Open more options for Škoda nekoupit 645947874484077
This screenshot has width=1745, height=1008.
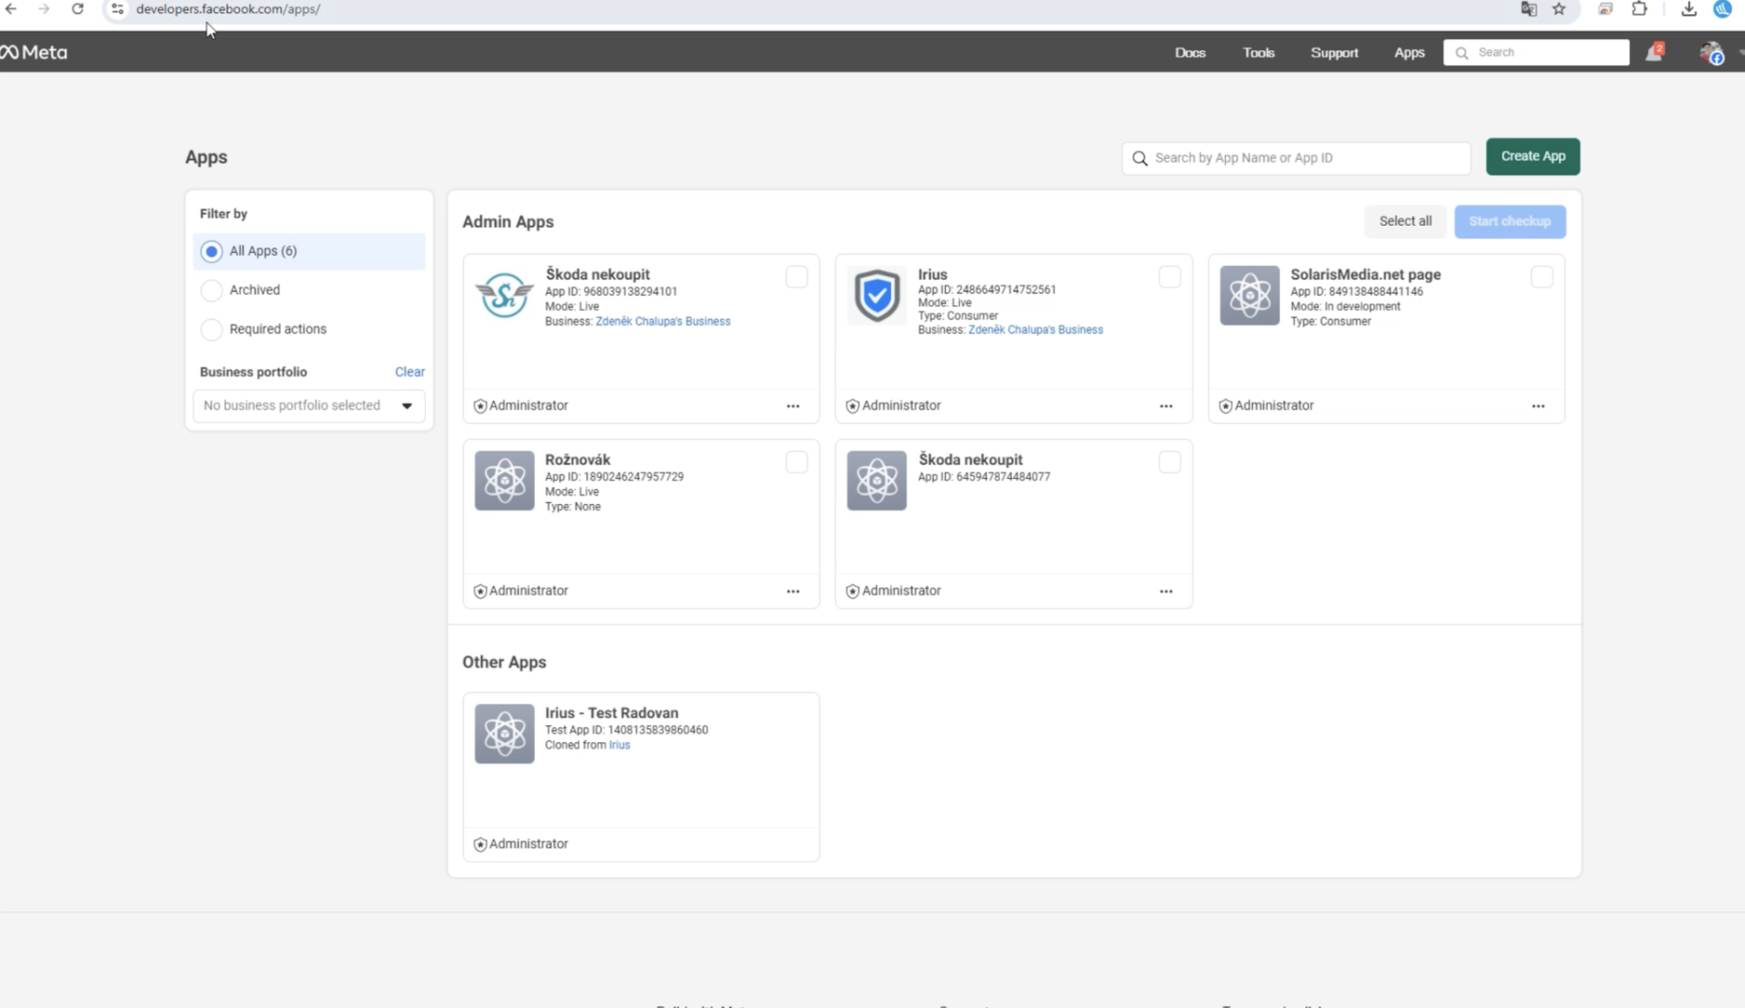1166,591
